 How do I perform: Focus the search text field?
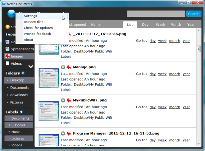pos(156,14)
